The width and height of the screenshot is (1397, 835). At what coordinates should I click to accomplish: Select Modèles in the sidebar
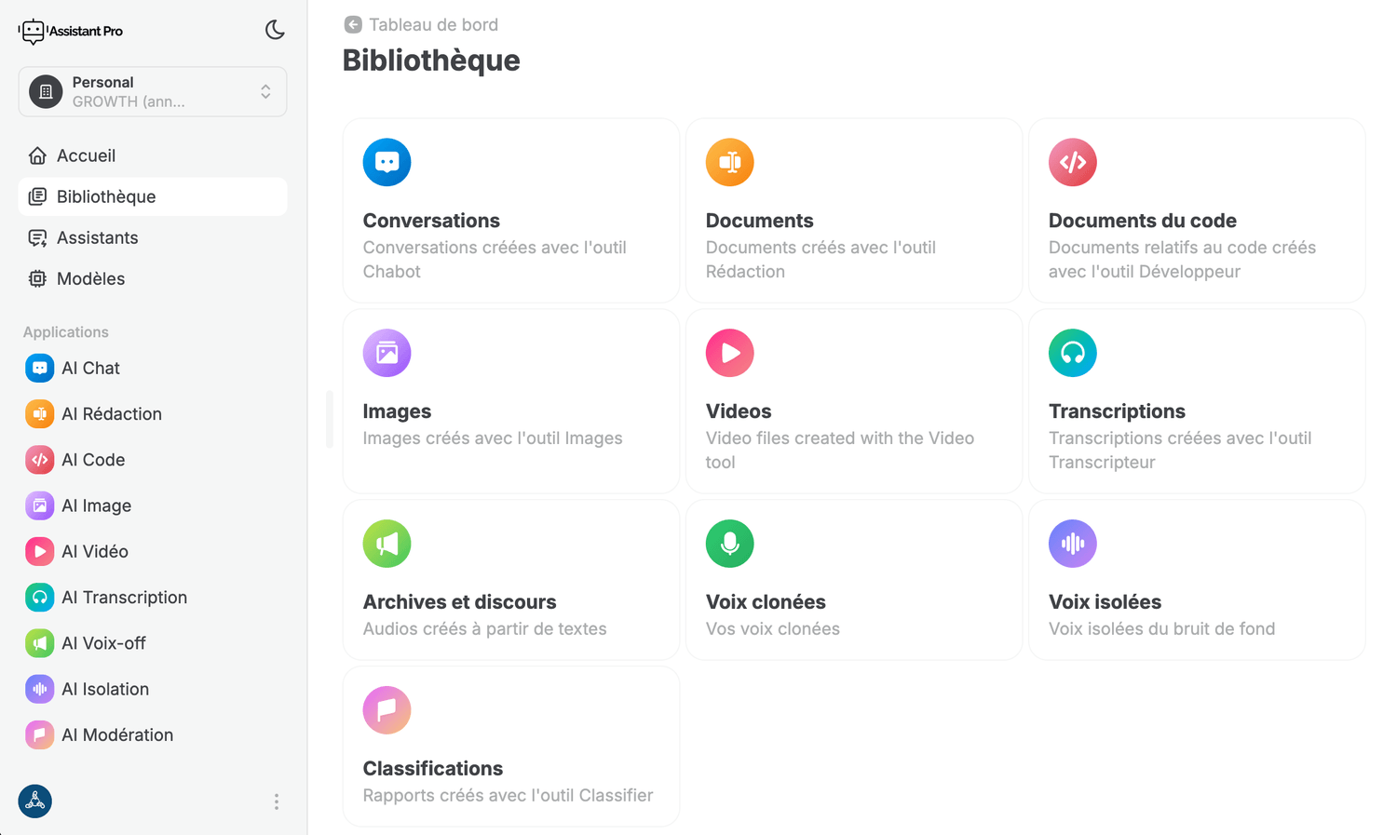pos(90,278)
